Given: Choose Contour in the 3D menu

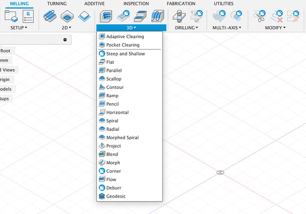Looking at the screenshot, I should coord(129,87).
